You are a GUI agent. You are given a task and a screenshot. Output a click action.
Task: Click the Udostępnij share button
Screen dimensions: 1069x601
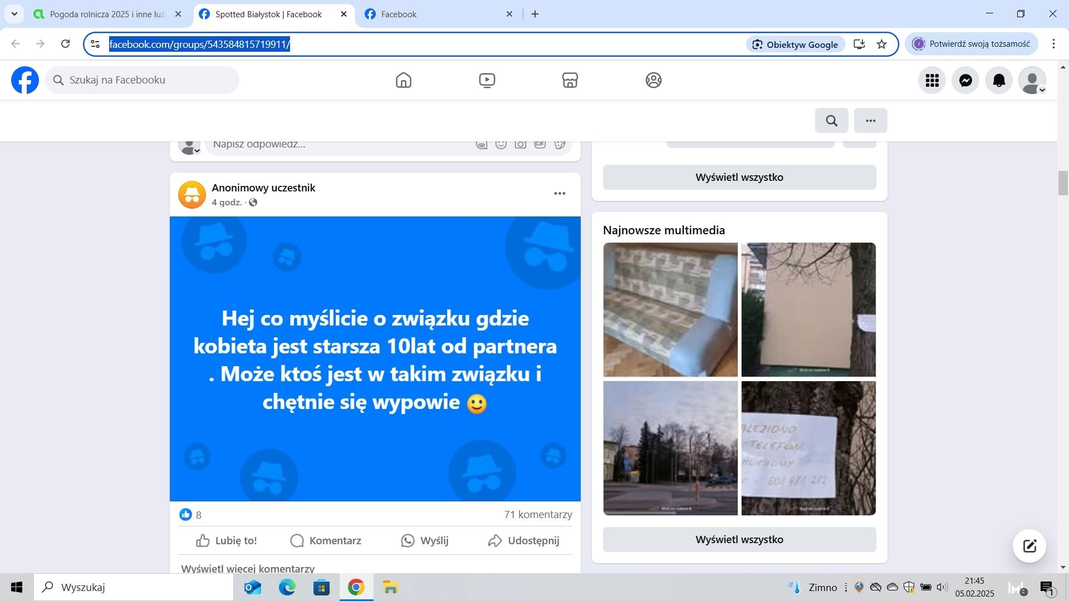click(x=523, y=541)
